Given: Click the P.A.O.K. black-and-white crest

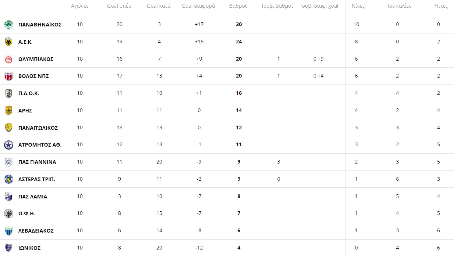Looking at the screenshot, I should tap(8, 93).
